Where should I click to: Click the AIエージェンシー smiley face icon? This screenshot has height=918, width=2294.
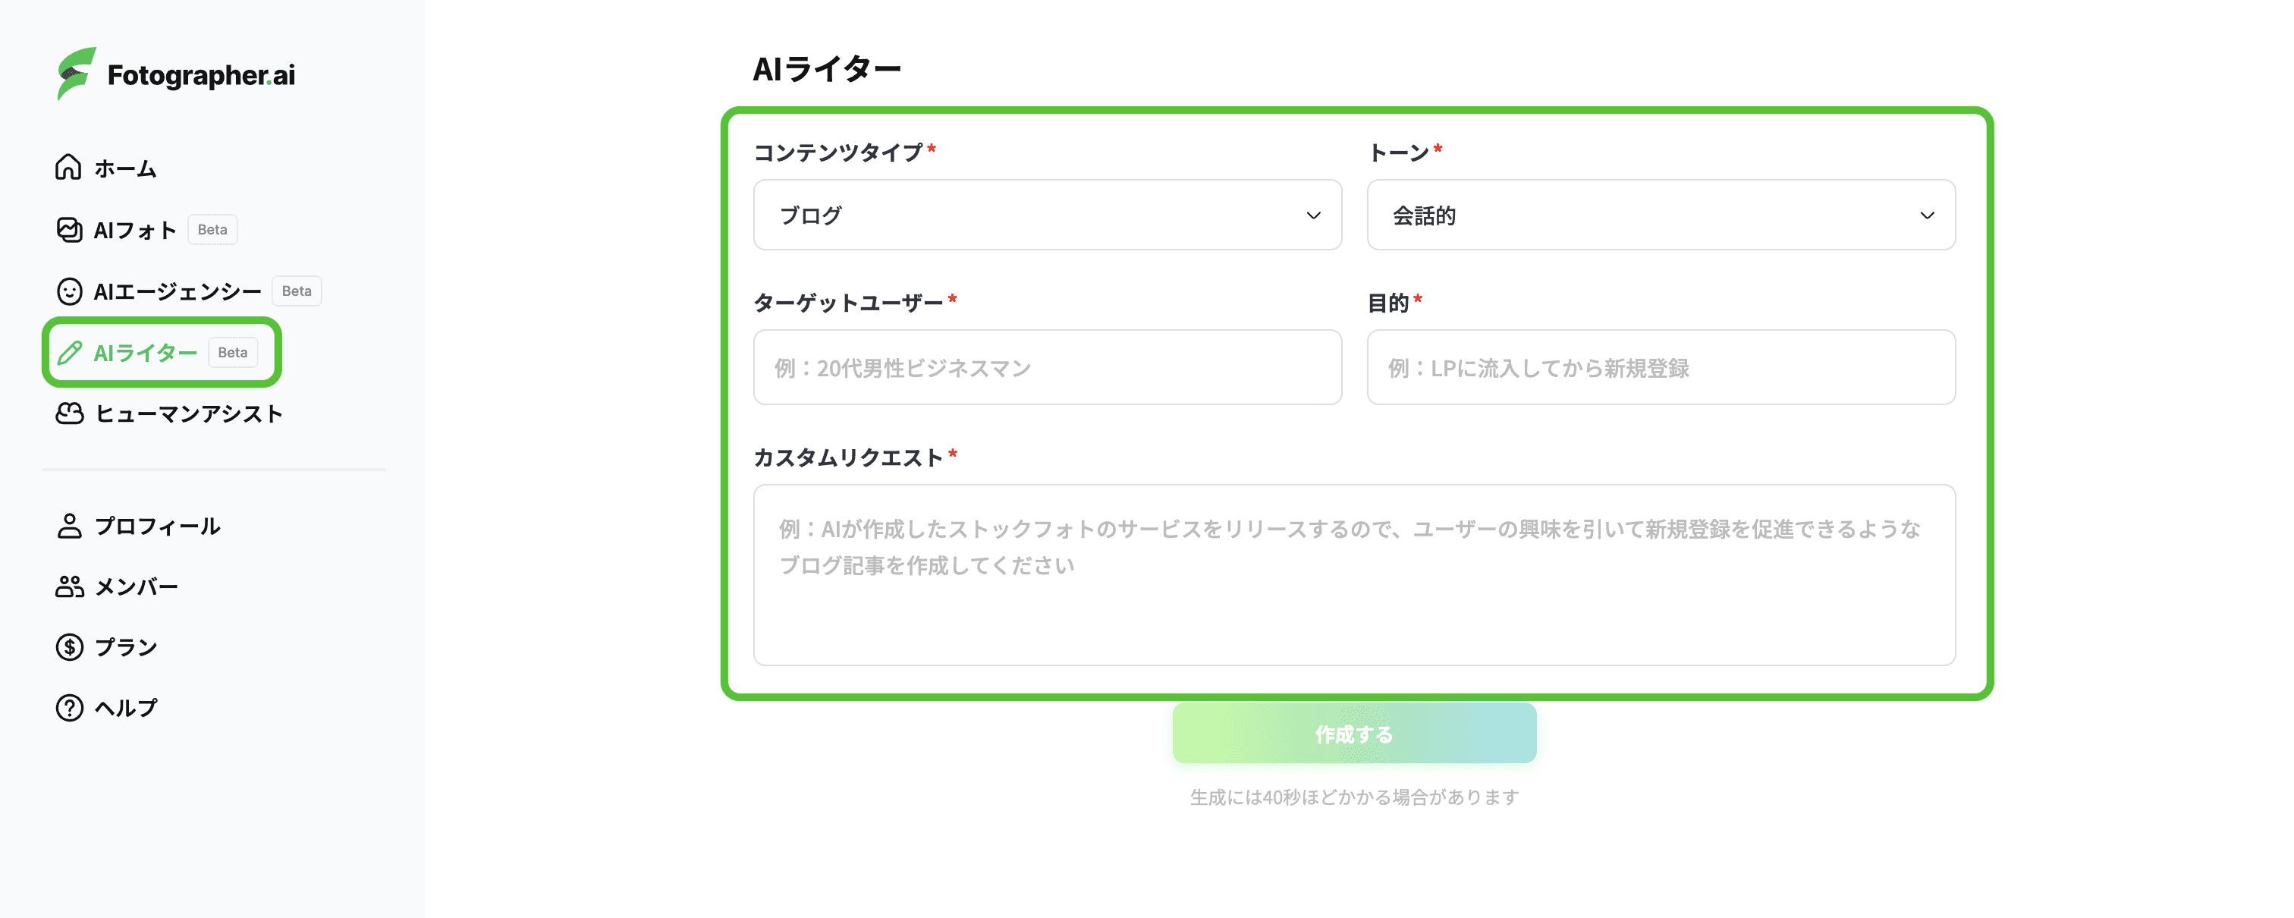click(x=70, y=291)
